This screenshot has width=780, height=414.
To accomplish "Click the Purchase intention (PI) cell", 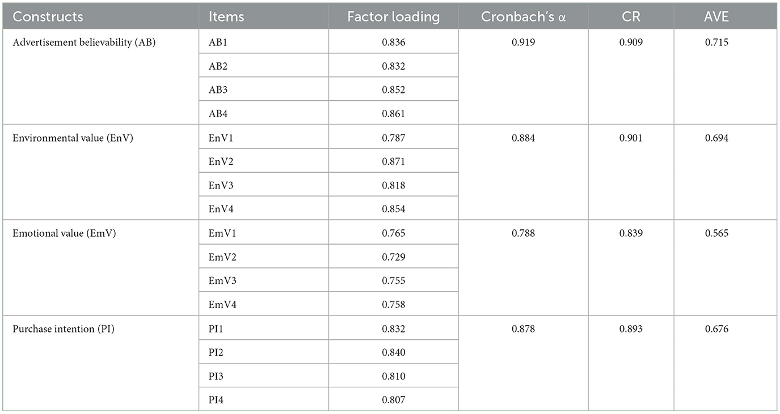I will [x=64, y=329].
